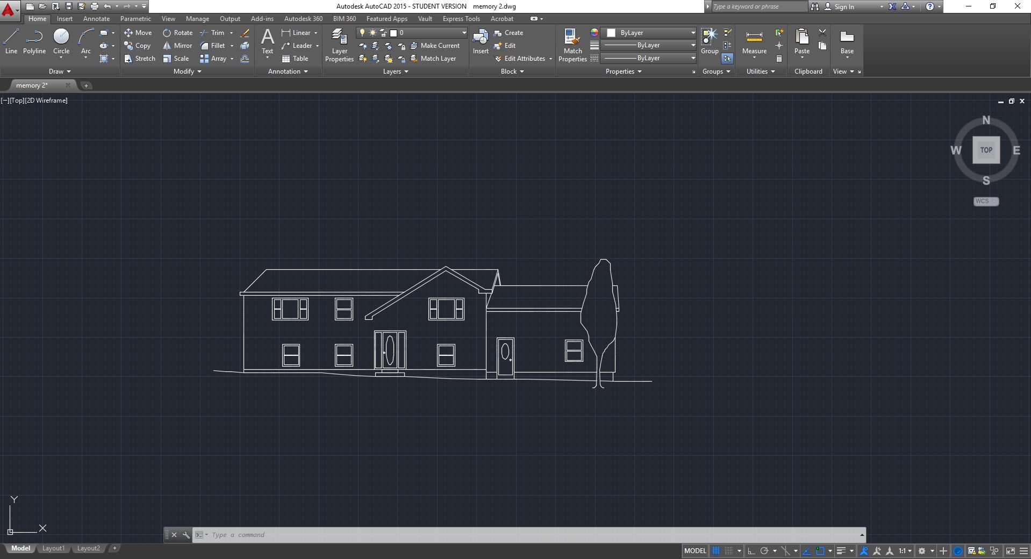Click the Make Current layer button
Screen dimensions: 1031x559
(435, 46)
